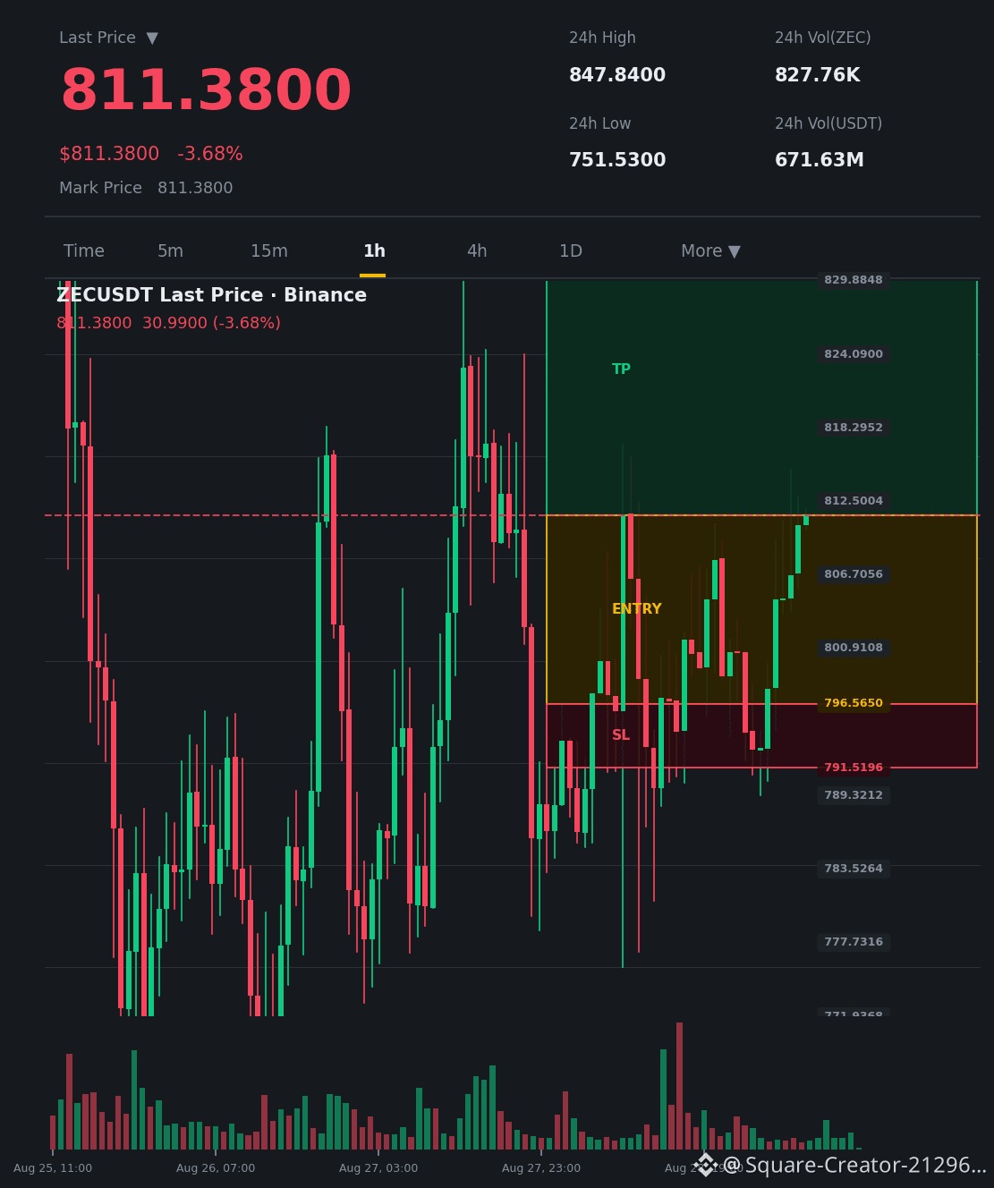Click the ENTRY label in yellow zone
This screenshot has height=1188, width=994.
[x=637, y=609]
